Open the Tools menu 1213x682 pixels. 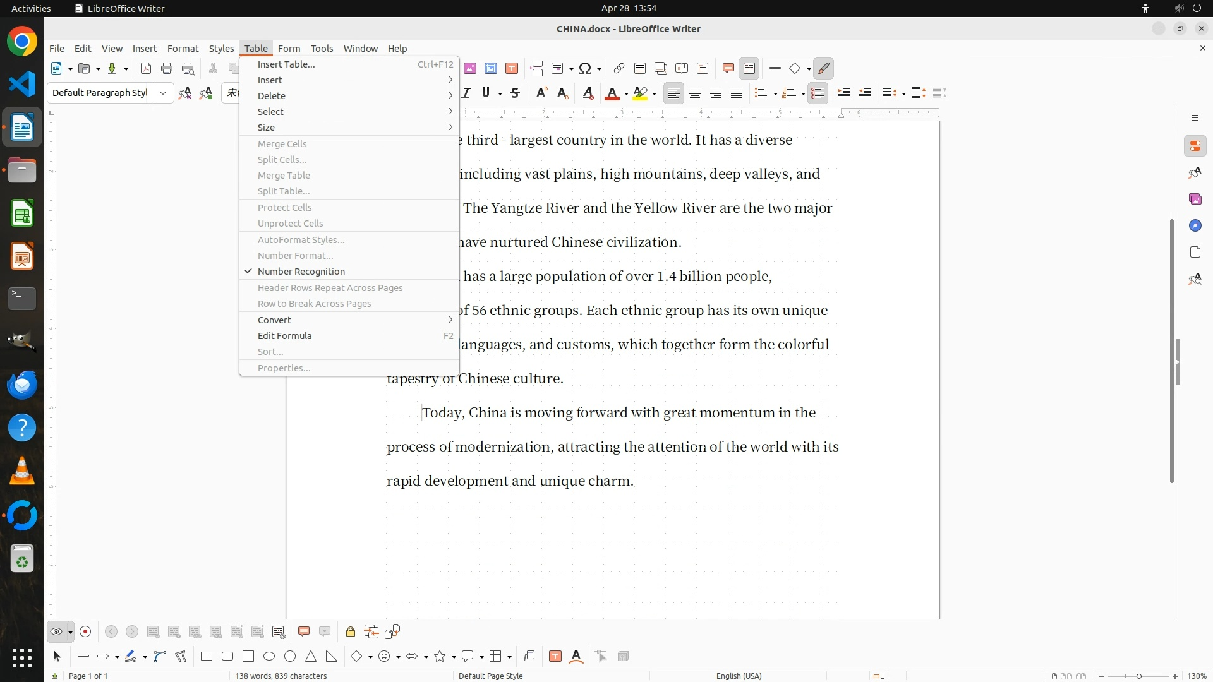point(321,49)
